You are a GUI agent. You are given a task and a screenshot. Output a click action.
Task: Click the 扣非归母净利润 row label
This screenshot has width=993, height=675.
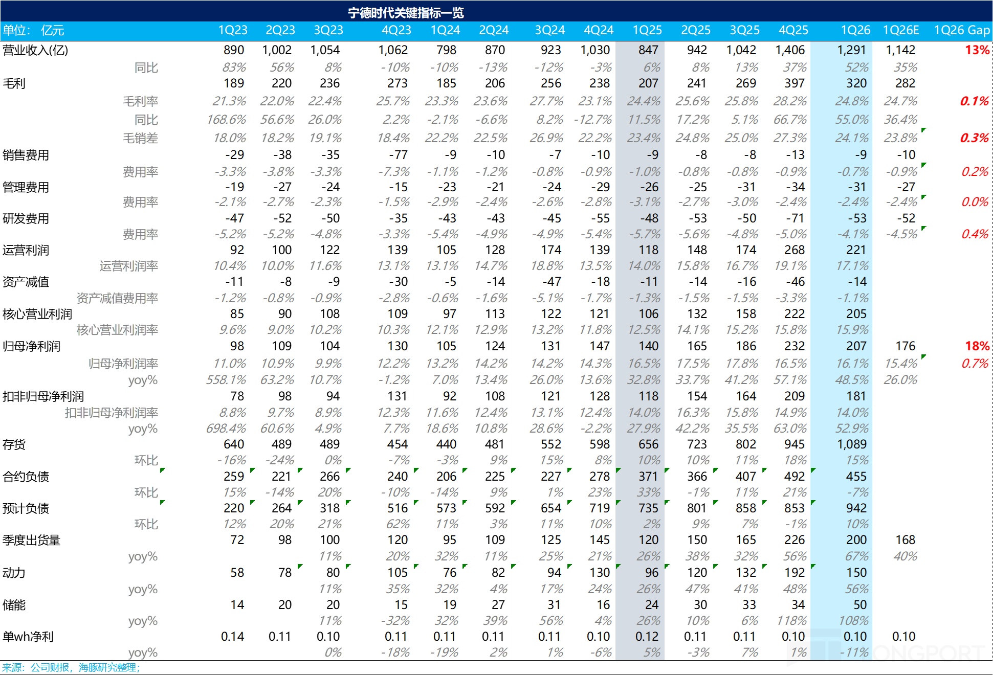tap(43, 396)
